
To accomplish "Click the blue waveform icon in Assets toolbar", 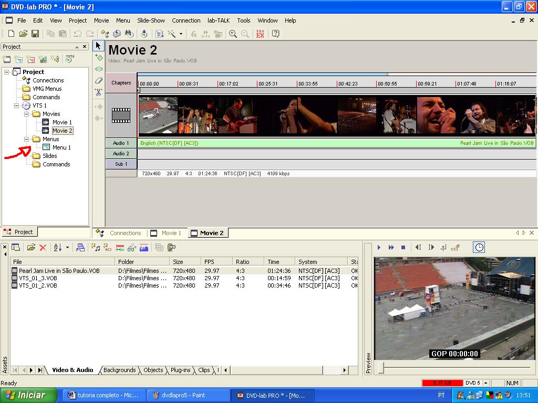I will point(144,248).
